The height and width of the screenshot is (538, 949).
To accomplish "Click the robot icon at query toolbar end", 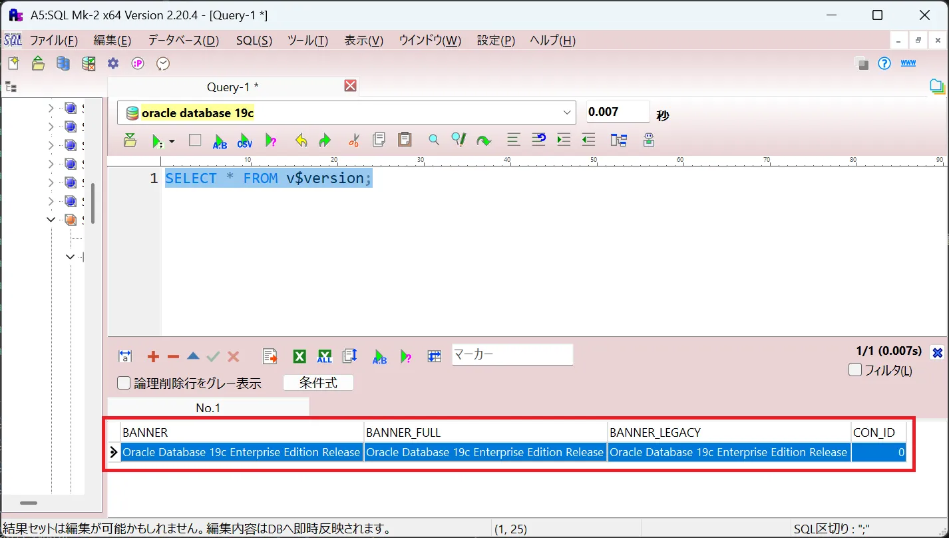I will [x=649, y=140].
